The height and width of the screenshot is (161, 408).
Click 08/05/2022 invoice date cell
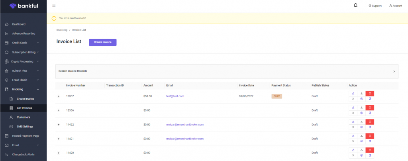[246, 96]
